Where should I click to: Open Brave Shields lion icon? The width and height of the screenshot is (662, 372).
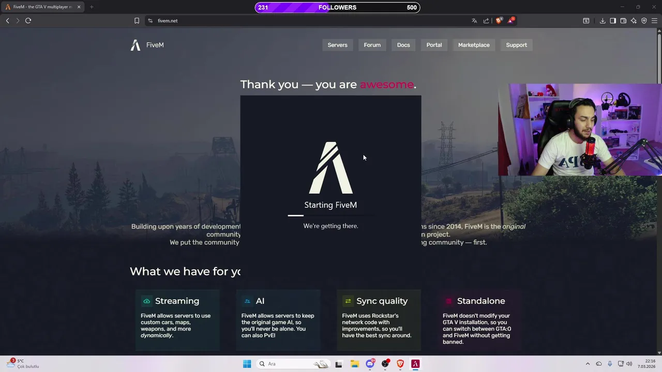pyautogui.click(x=499, y=21)
